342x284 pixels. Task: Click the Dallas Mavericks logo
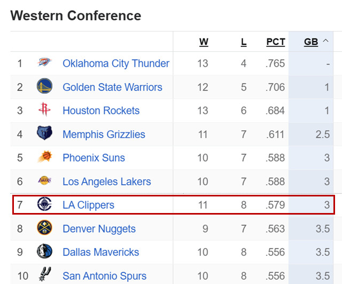tap(44, 251)
